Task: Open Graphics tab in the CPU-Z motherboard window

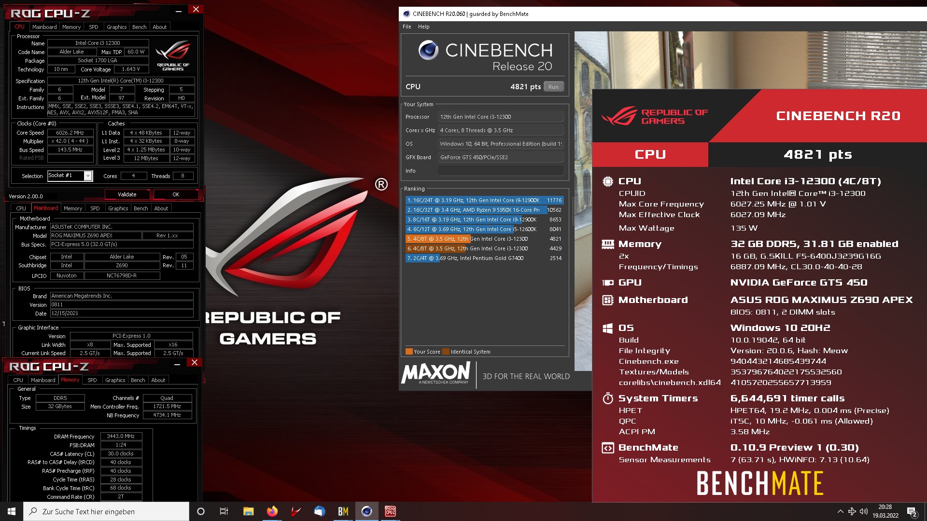Action: click(118, 208)
